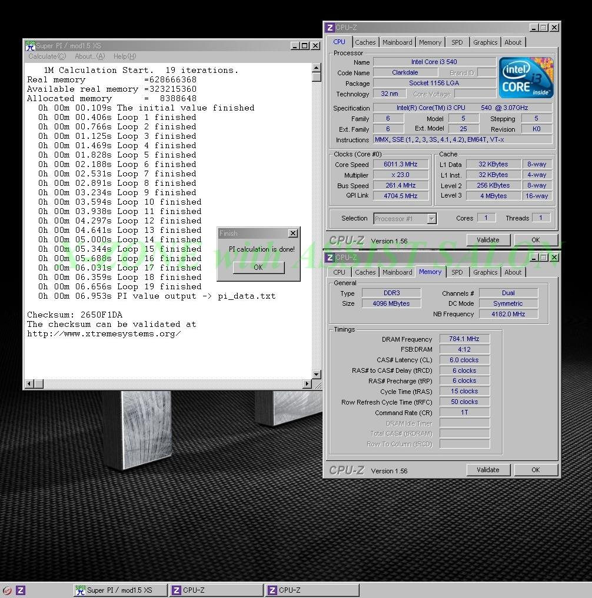Open SPD tab in lower CPU-Z window
Viewport: 592px width, 598px height.
[457, 272]
